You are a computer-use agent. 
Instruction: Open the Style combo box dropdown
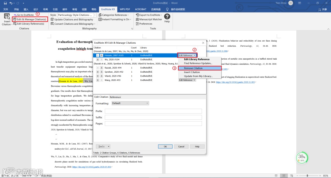click(x=95, y=15)
